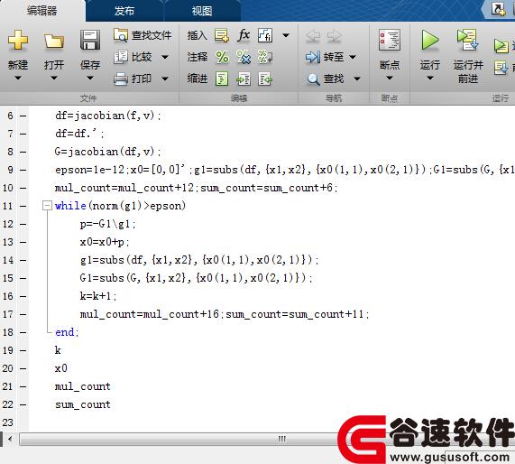The height and width of the screenshot is (464, 515).
Task: Open the Run (运行) dropdown arrow
Action: pos(430,78)
